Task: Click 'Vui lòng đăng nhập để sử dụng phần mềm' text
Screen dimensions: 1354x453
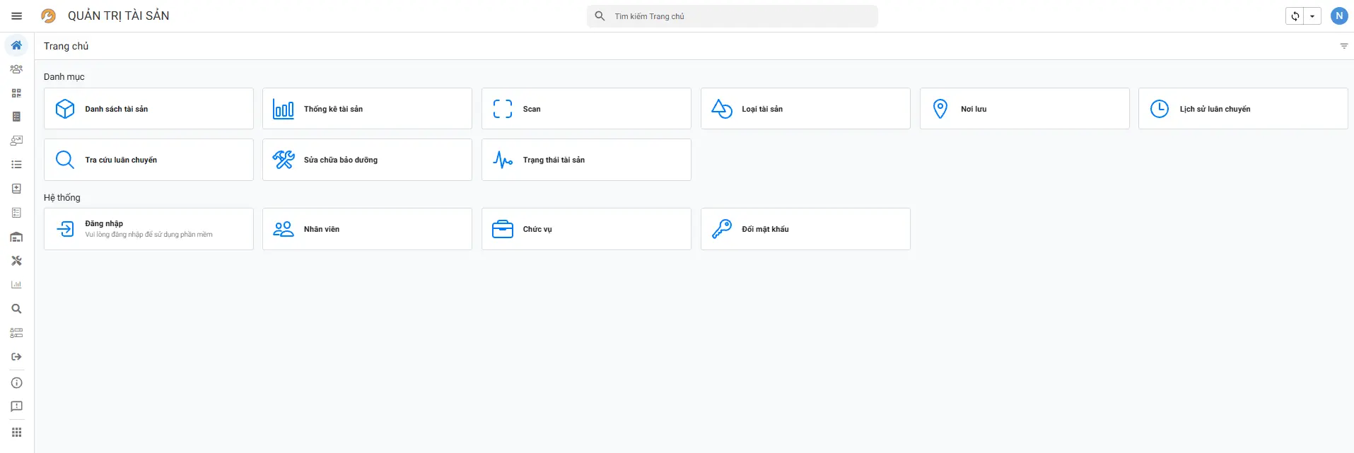Action: (148, 235)
